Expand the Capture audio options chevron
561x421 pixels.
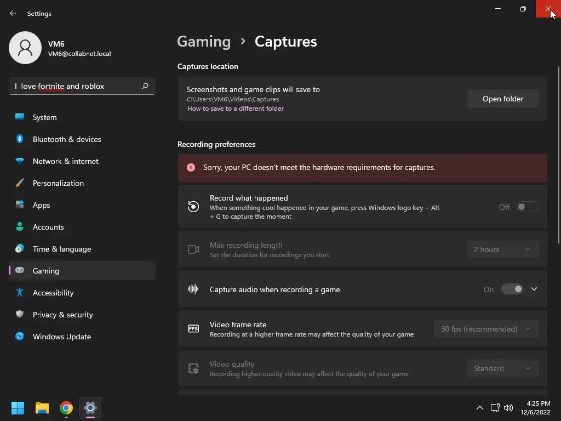(x=534, y=289)
